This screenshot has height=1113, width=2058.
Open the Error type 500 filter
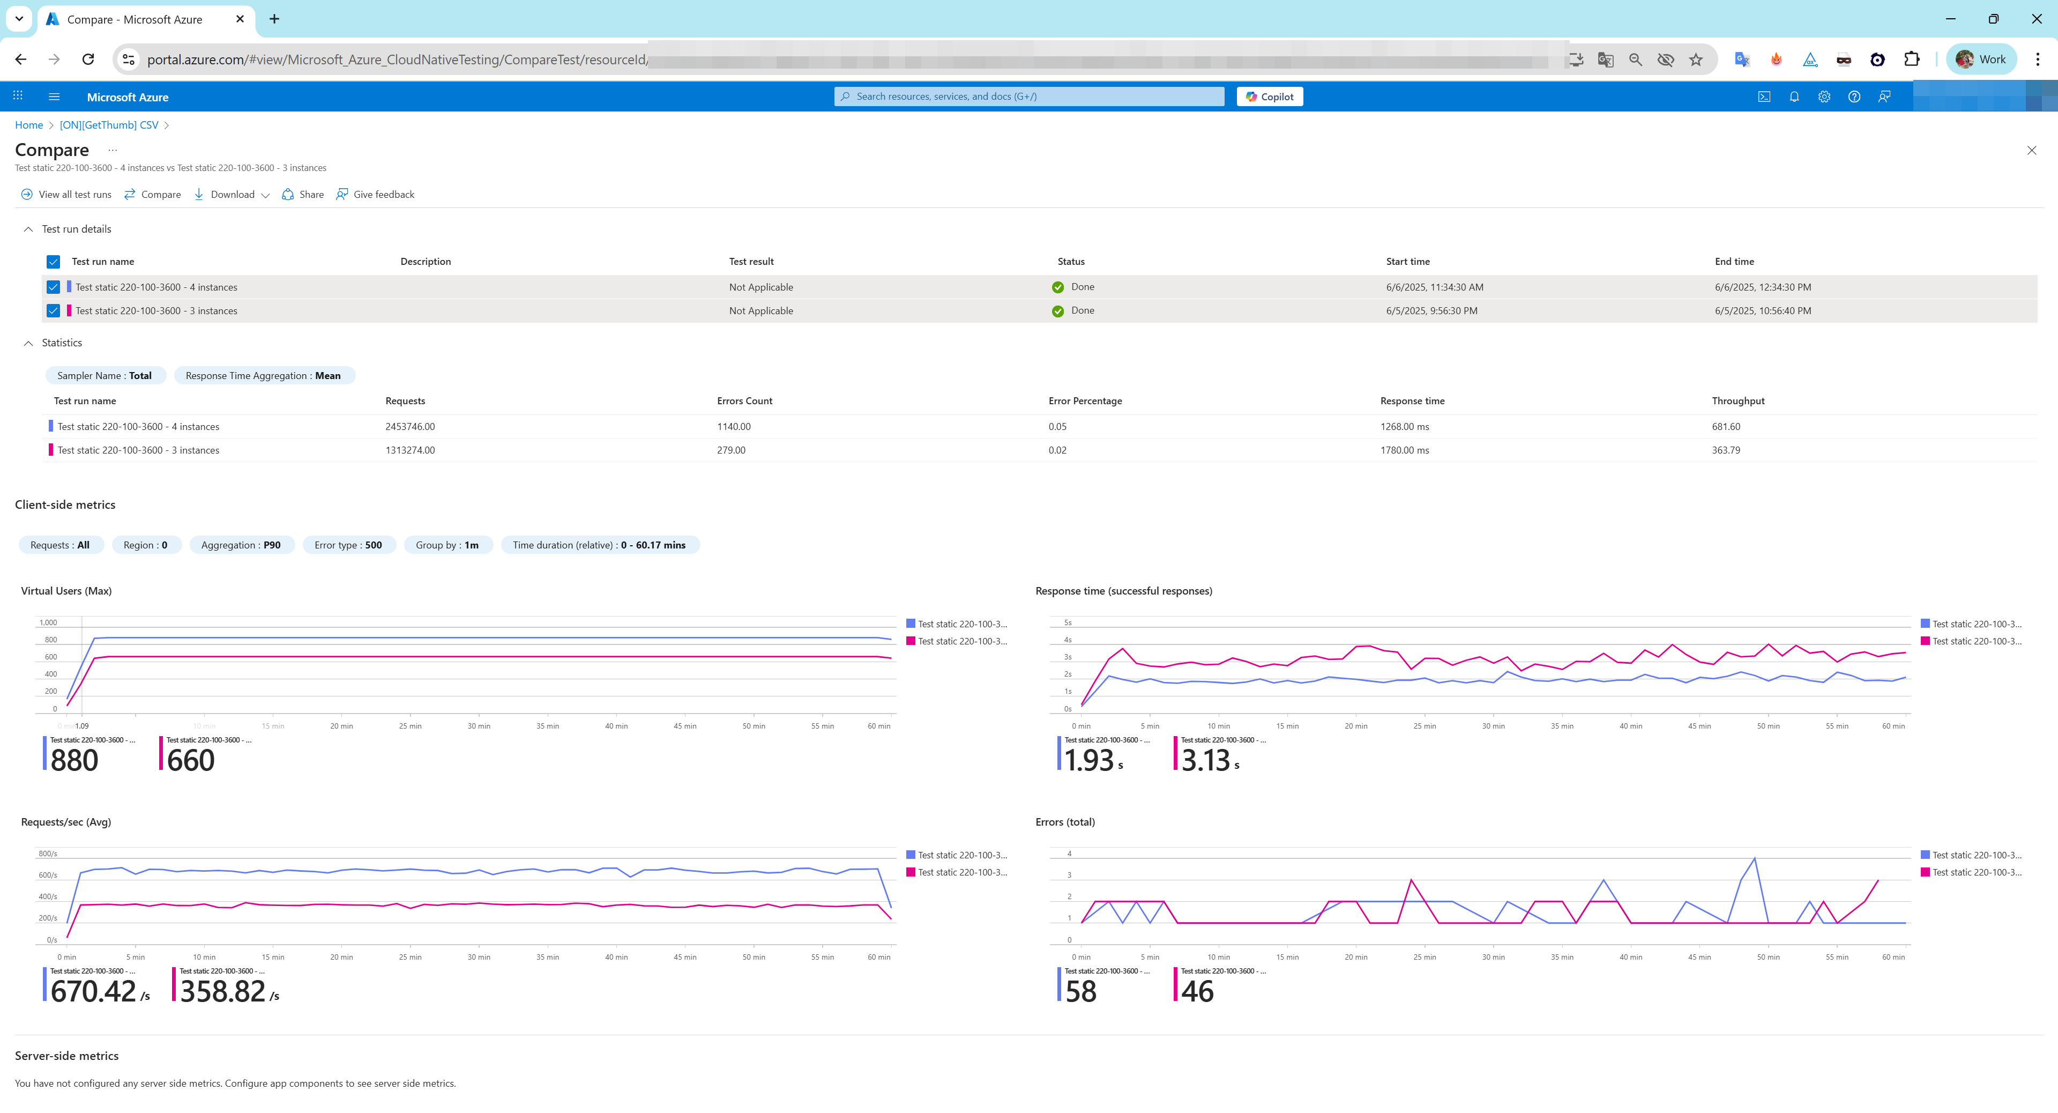[347, 545]
